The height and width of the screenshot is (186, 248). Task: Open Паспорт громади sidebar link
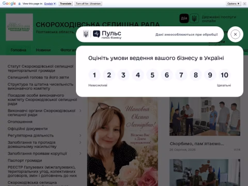pos(25,160)
